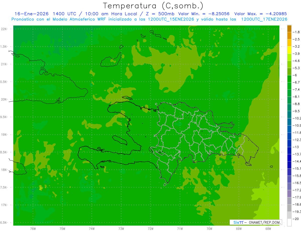The image size is (301, 232).
Task: Click the '20N' latitude axis label
Action: (x=4, y=99)
